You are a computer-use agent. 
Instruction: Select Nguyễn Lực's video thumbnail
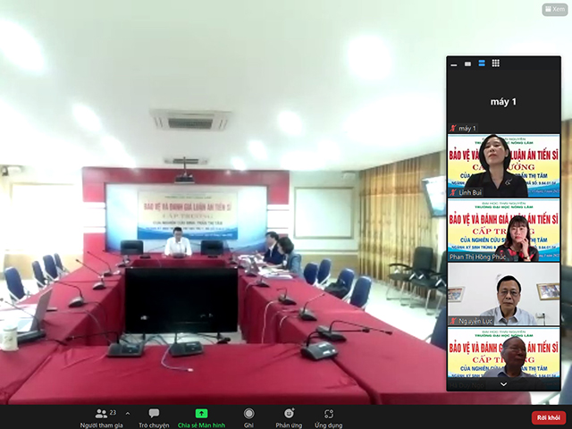pyautogui.click(x=503, y=294)
